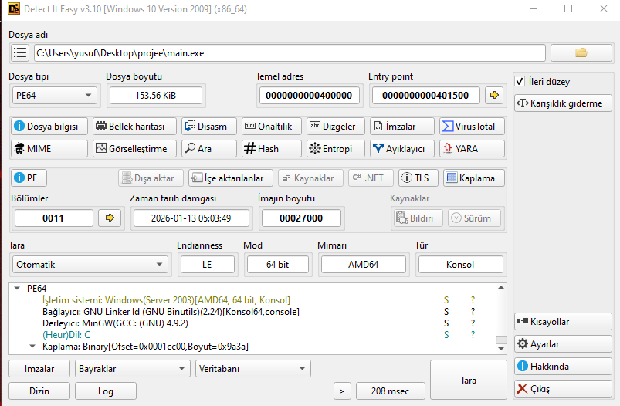Click the file path input field
The height and width of the screenshot is (406, 620).
click(290, 53)
